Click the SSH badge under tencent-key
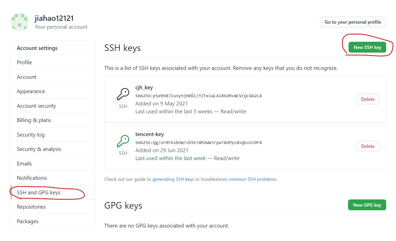 (123, 153)
